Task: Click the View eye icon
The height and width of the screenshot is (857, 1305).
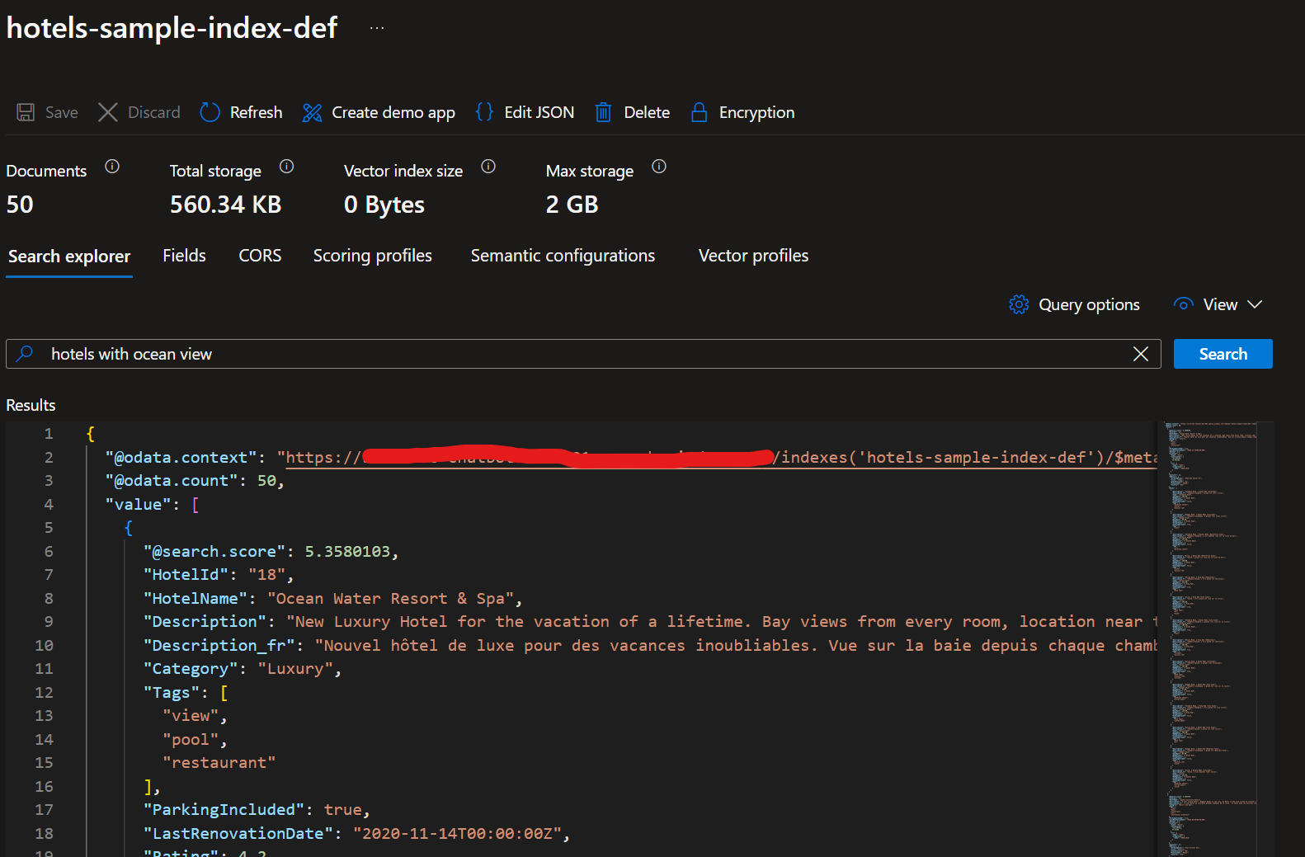Action: [x=1184, y=304]
